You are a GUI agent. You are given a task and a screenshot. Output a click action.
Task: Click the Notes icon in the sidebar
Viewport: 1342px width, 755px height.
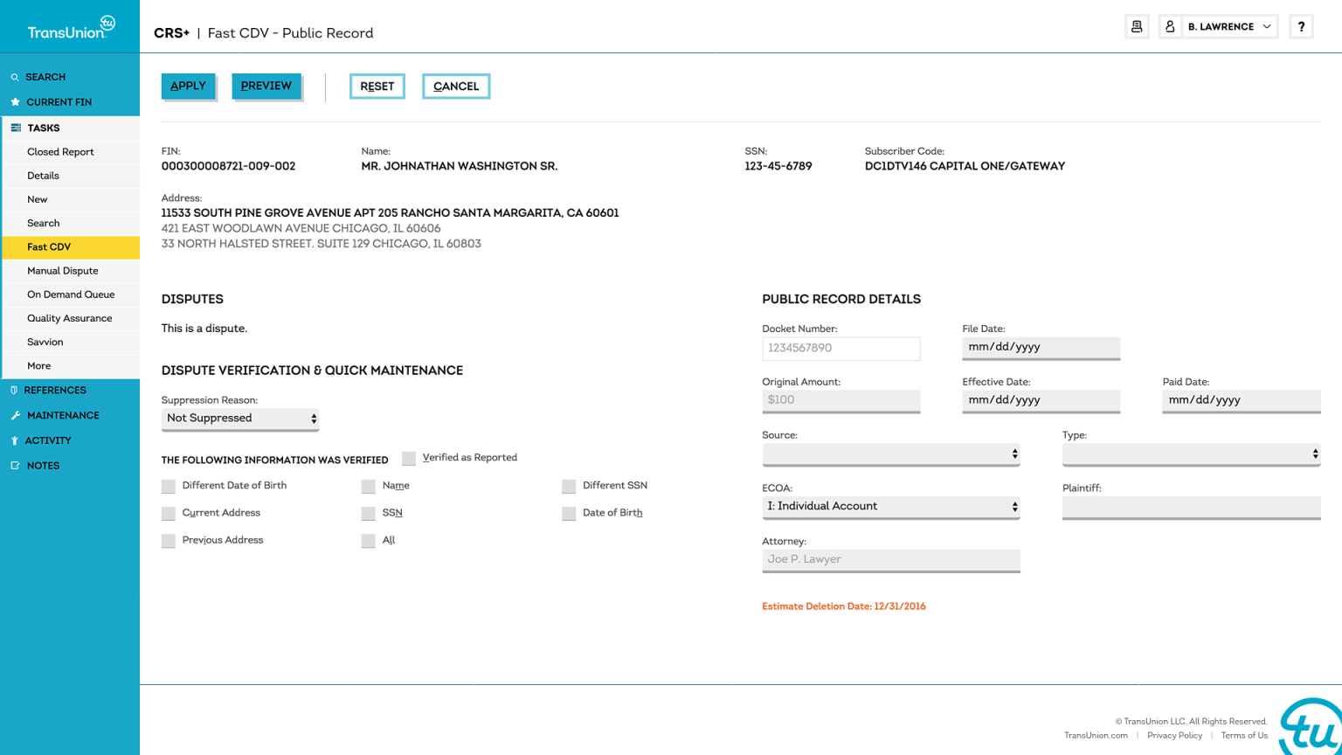coord(15,466)
